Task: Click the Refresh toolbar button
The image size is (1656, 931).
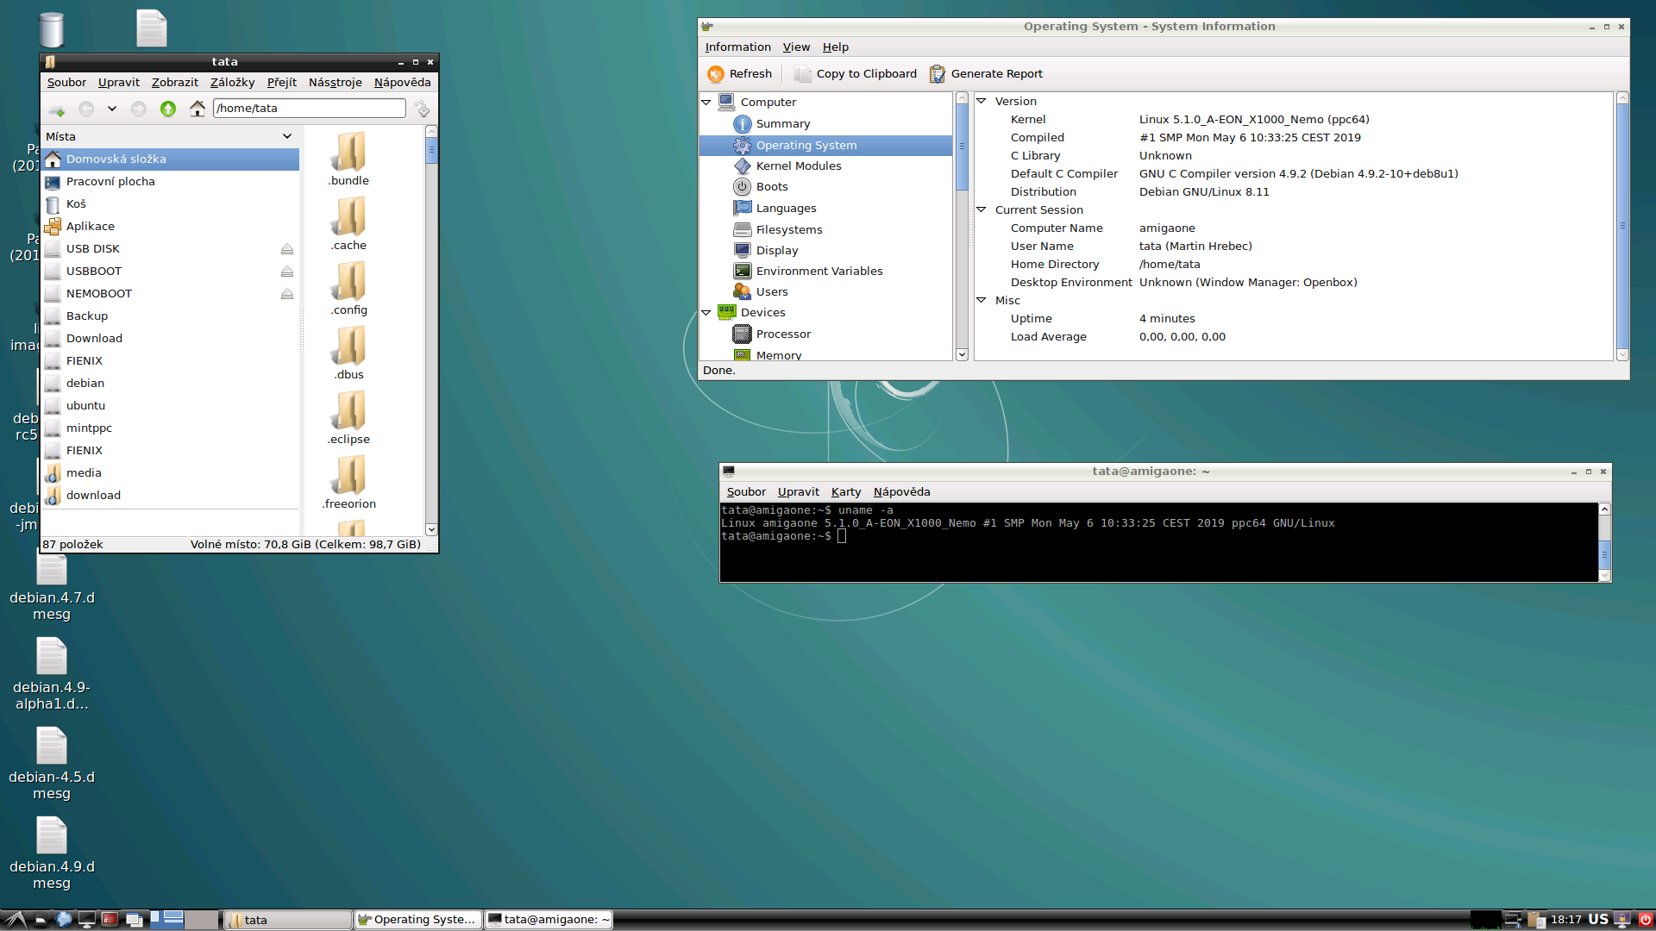Action: (x=739, y=74)
